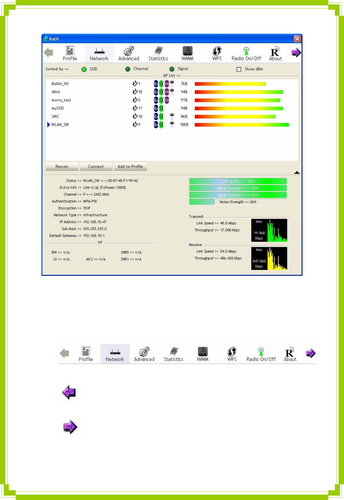Enable the Show dBm checkbox
This screenshot has width=344, height=500.
click(239, 69)
